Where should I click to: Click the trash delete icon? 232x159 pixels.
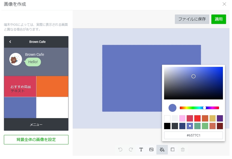point(183,149)
